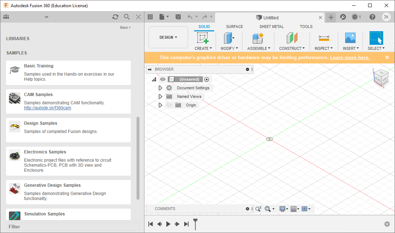Expand the Comments panel plus button
395x233 pixels.
pyautogui.click(x=247, y=209)
